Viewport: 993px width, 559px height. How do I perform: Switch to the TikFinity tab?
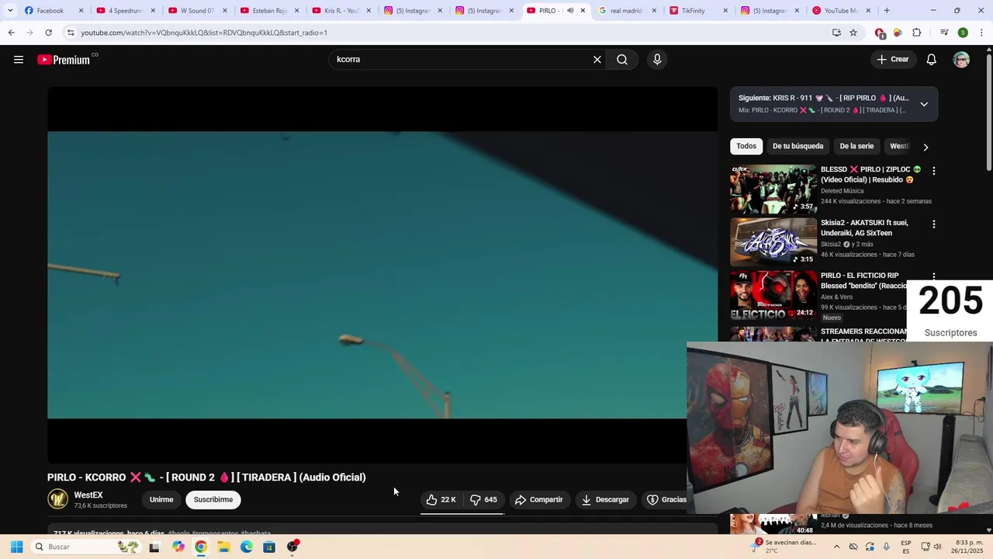click(698, 11)
